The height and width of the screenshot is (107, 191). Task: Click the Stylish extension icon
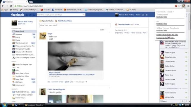184,6
